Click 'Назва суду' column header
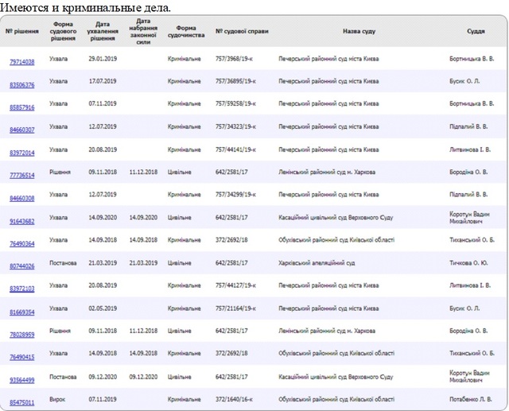 pyautogui.click(x=359, y=32)
